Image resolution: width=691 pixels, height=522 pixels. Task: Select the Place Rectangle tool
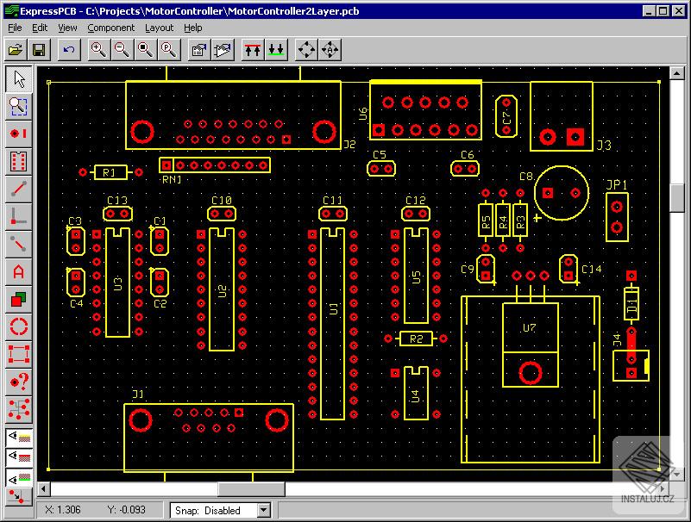tap(18, 354)
